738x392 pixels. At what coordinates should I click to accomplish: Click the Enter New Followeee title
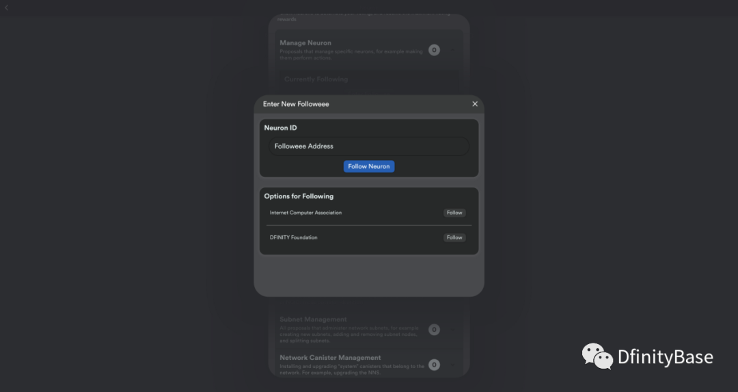[x=296, y=104]
